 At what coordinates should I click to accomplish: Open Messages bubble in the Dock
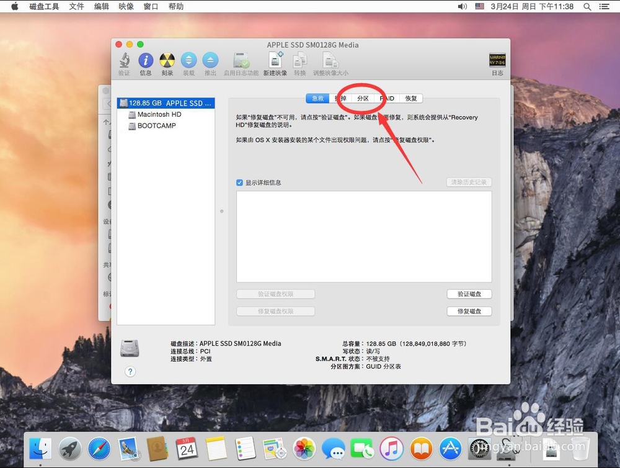coord(334,449)
